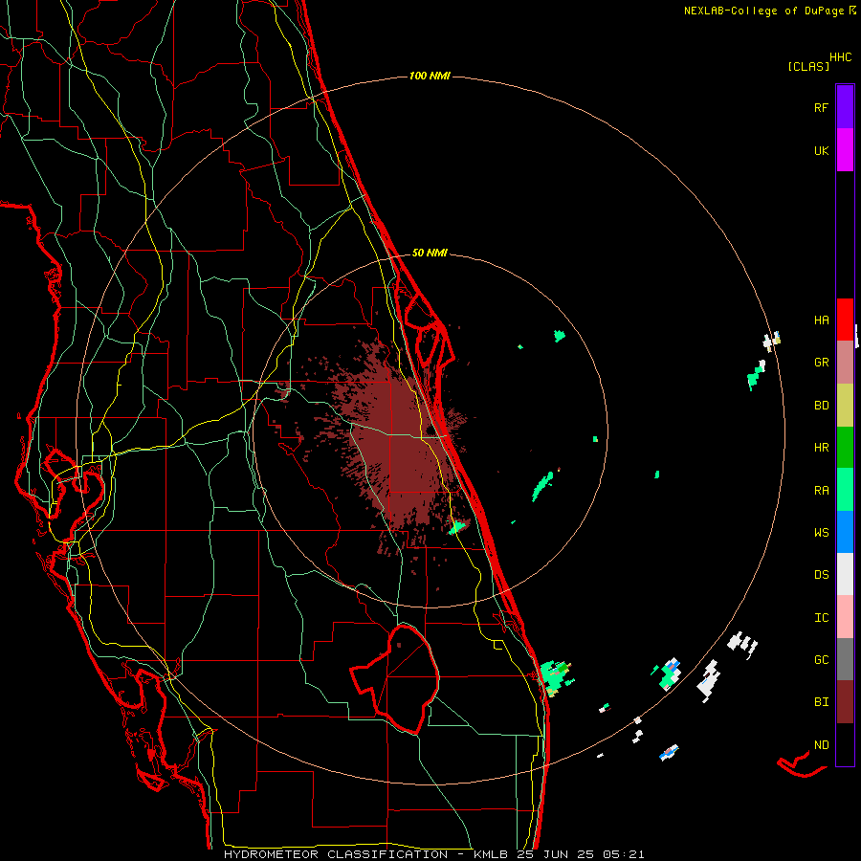Click the purple RF color swatch
Screen dimensions: 861x861
point(845,107)
